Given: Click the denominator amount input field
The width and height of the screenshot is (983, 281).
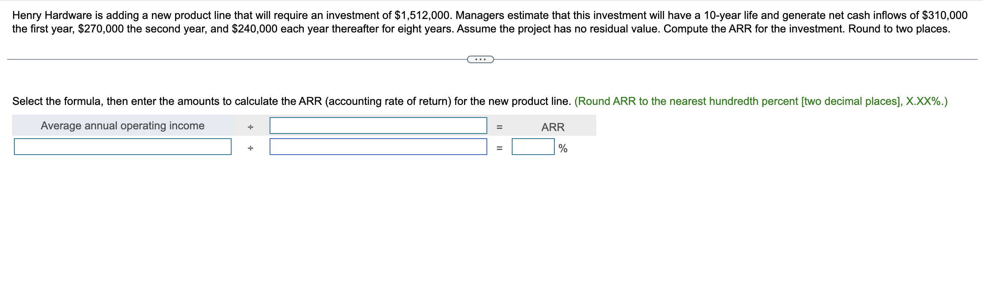Looking at the screenshot, I should [378, 147].
